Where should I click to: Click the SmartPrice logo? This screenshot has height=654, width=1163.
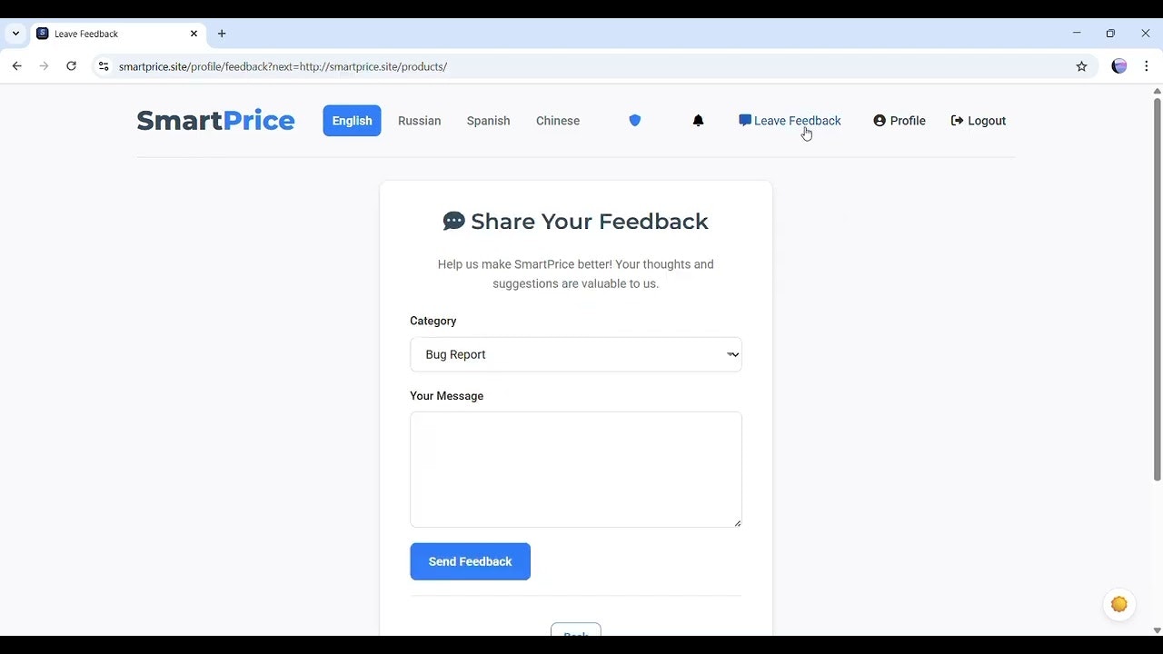click(215, 120)
